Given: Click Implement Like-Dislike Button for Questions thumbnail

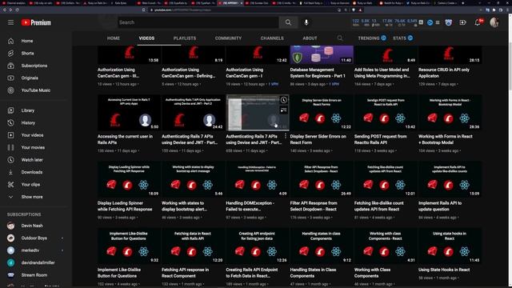Looking at the screenshot, I should click(129, 246).
